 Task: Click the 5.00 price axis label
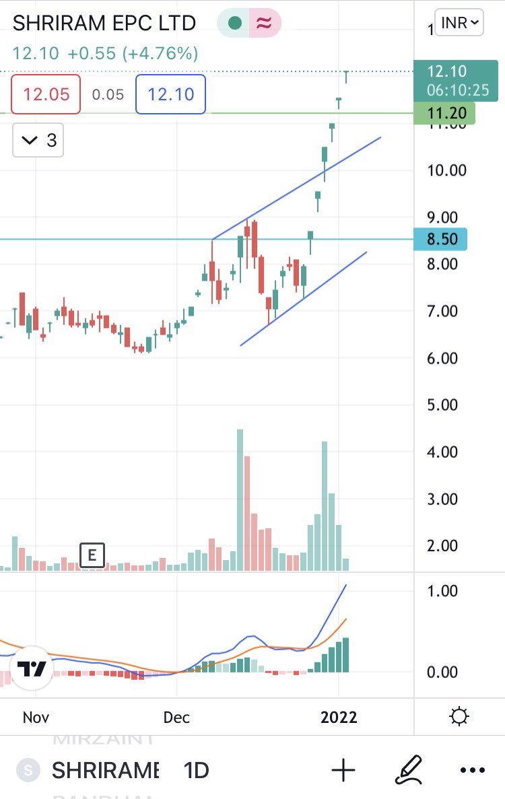pos(442,405)
